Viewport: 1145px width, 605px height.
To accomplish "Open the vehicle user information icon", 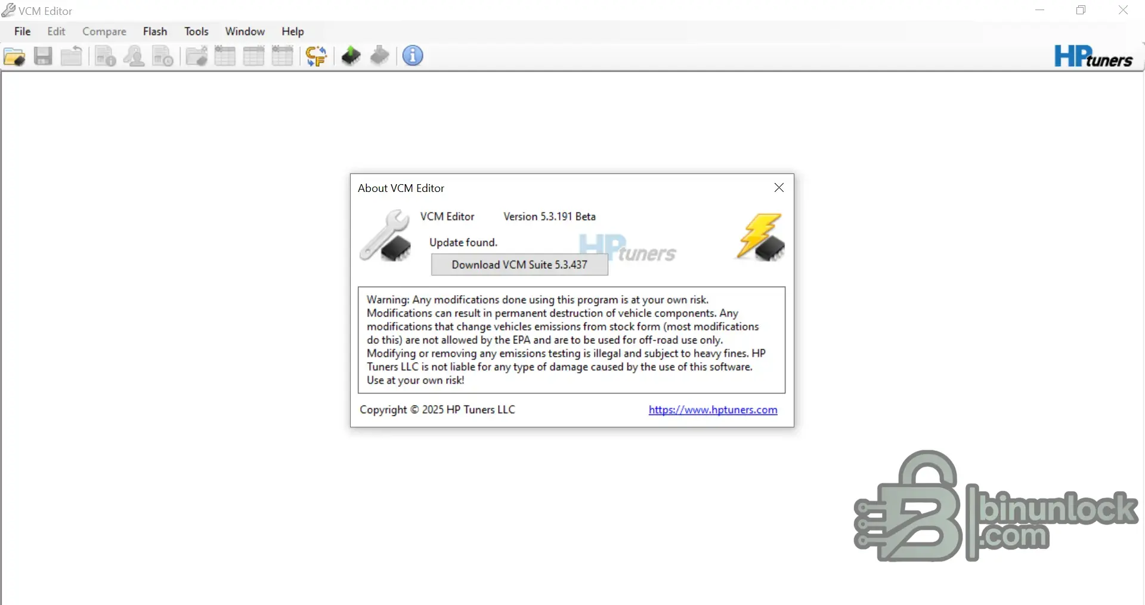I will click(134, 56).
